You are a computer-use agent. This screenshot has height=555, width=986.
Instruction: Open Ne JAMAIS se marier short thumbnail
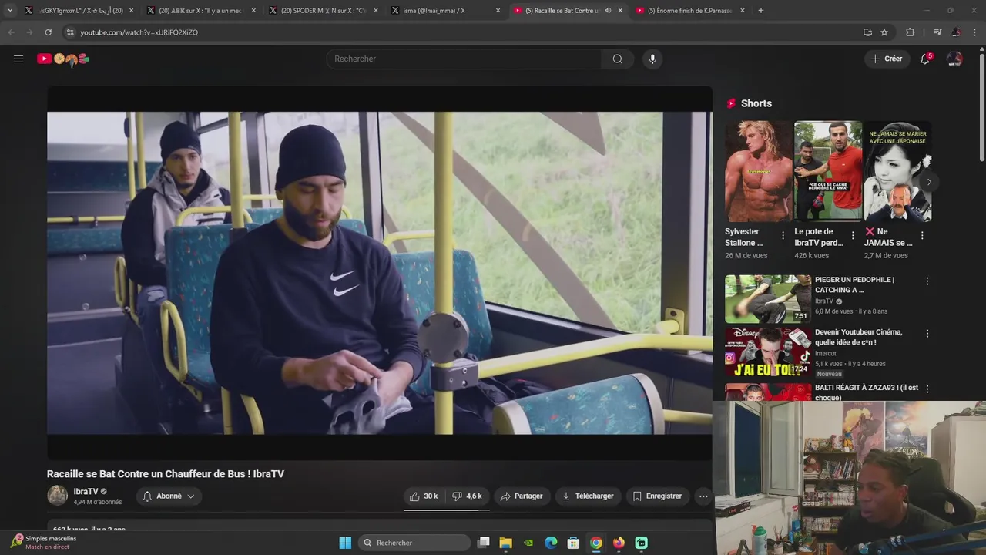897,171
